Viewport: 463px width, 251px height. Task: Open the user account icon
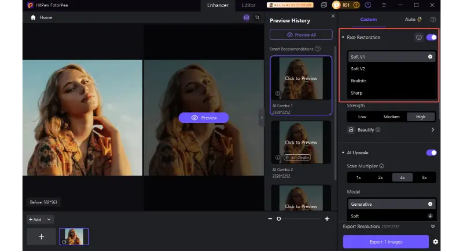tap(368, 5)
